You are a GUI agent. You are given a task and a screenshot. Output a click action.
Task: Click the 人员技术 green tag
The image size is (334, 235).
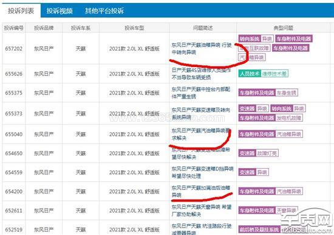(250, 74)
